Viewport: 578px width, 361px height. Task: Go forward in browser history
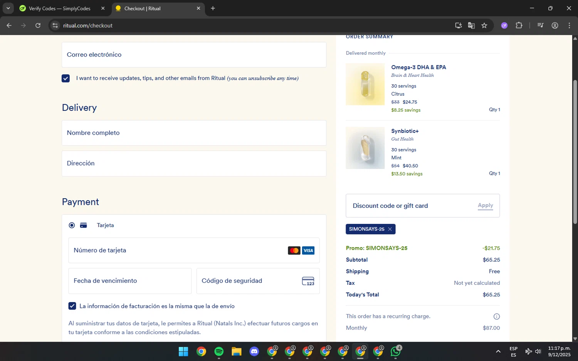point(24,25)
